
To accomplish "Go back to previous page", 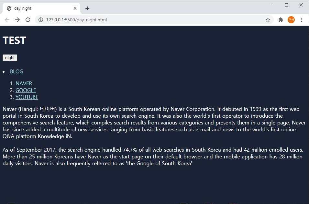I will point(7,20).
